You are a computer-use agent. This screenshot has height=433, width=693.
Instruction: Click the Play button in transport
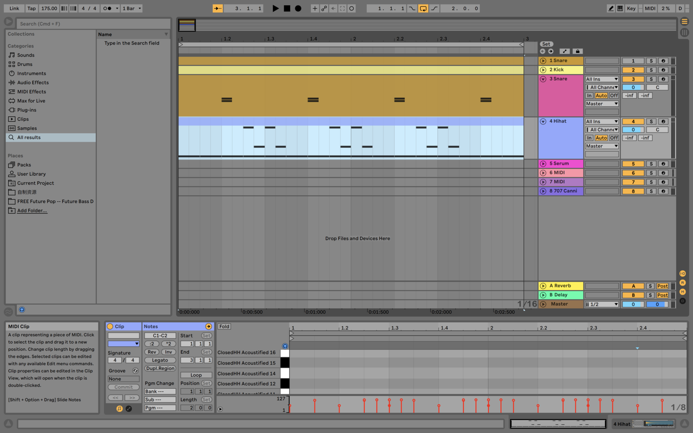275,8
